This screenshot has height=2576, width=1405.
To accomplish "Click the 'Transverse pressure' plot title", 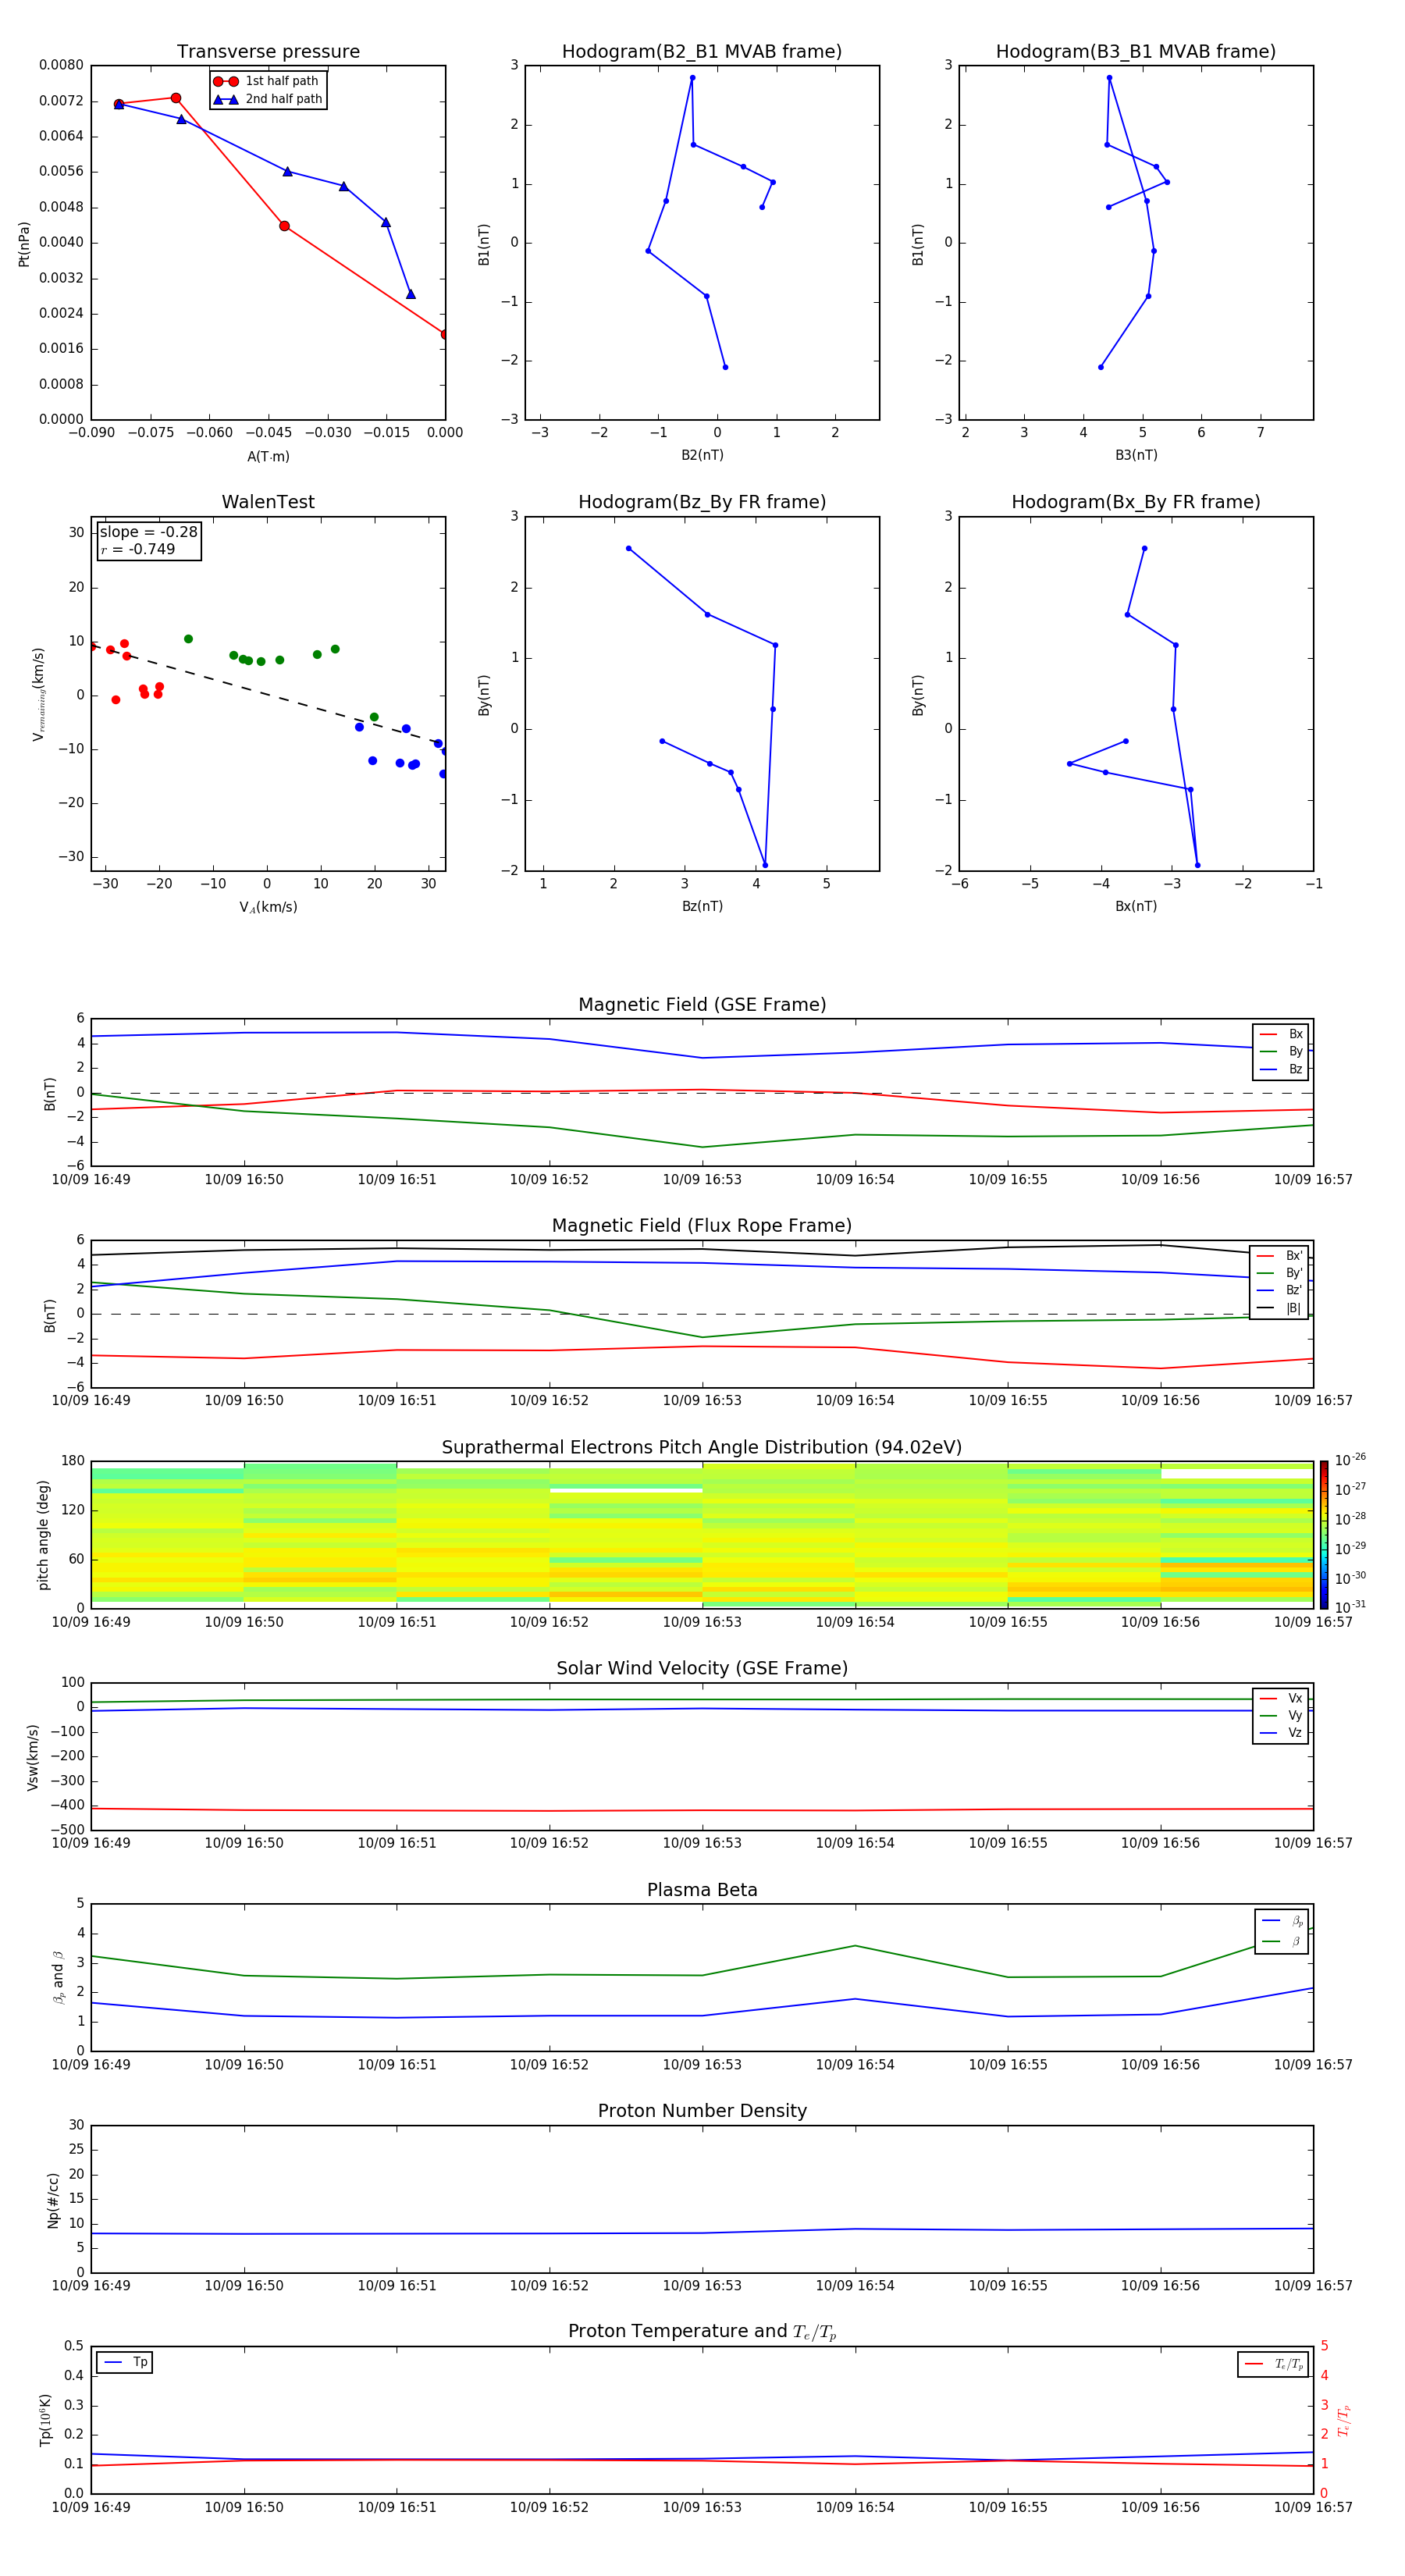I will click(268, 52).
